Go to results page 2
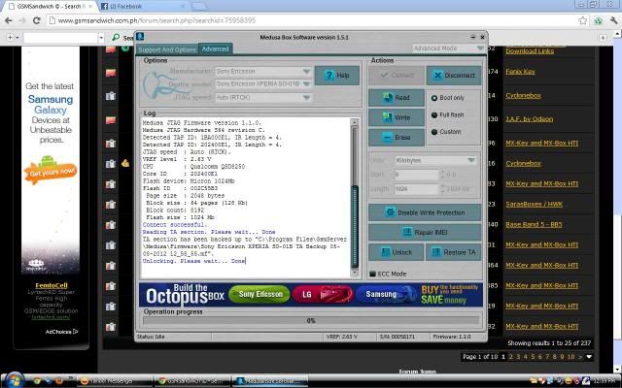Screen dimensions: 622x388 point(511,357)
